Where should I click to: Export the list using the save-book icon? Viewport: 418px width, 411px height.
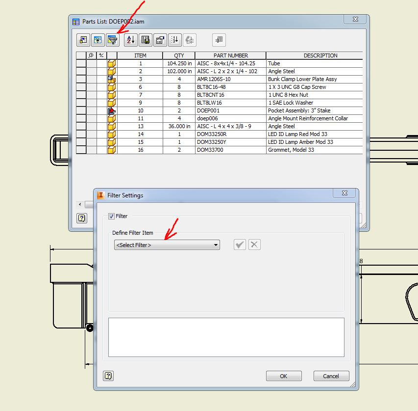145,40
